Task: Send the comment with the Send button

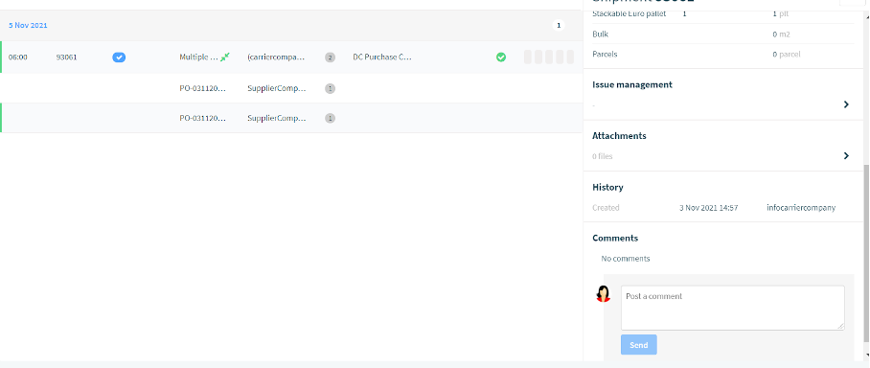Action: point(639,345)
